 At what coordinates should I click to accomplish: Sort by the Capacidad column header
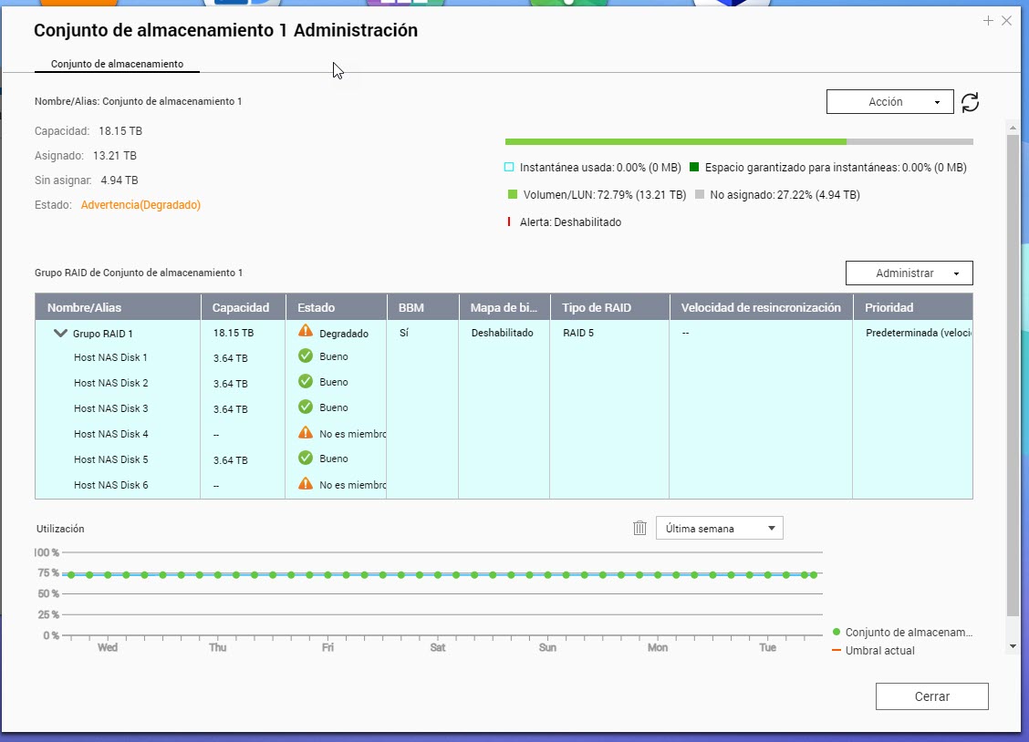coord(241,307)
